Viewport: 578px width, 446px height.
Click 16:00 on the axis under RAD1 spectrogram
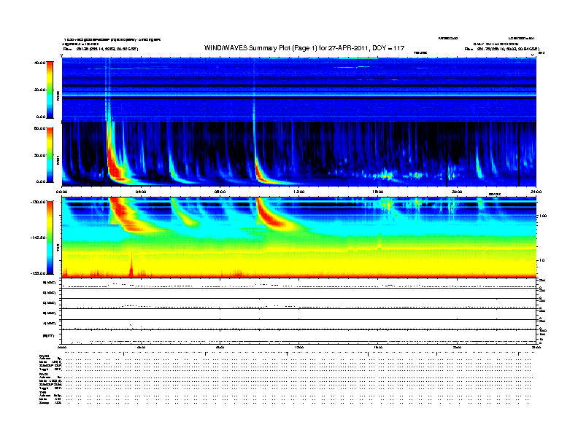click(378, 192)
